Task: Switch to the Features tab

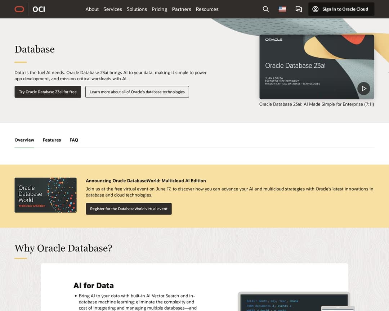Action: click(52, 140)
